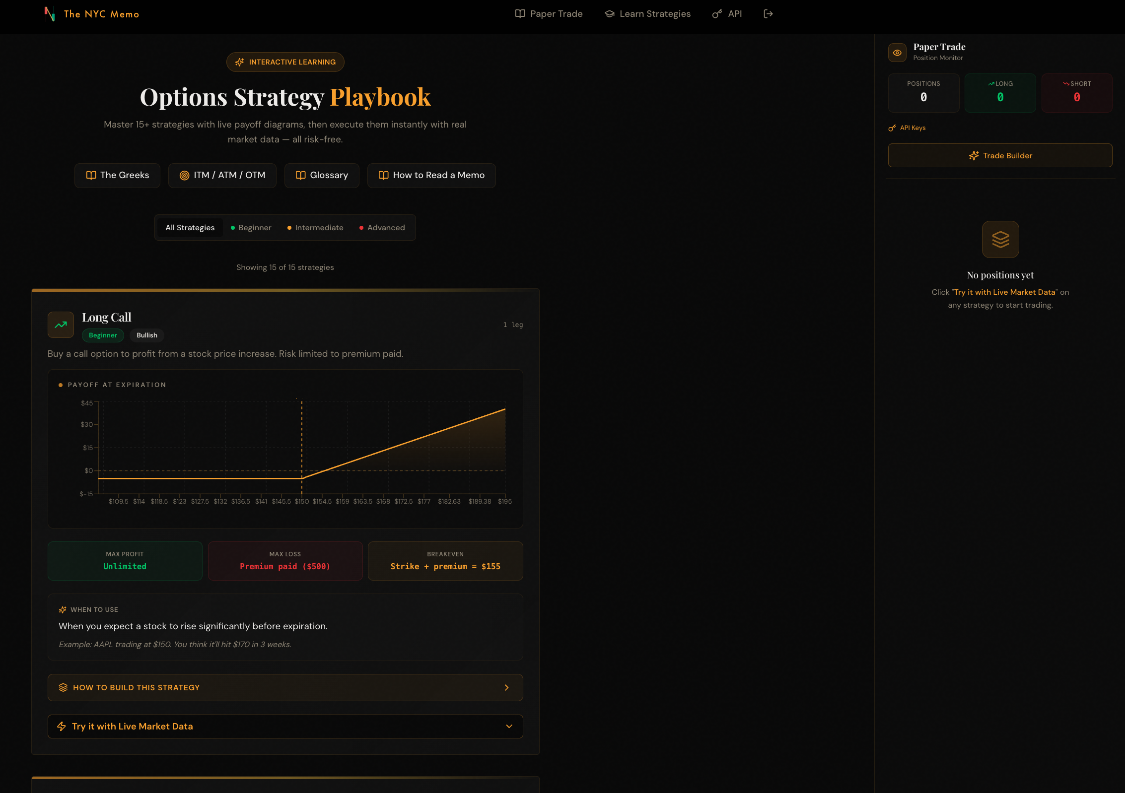Click the key icon next to API Keys
Screen dimensions: 1125x793
(892, 128)
